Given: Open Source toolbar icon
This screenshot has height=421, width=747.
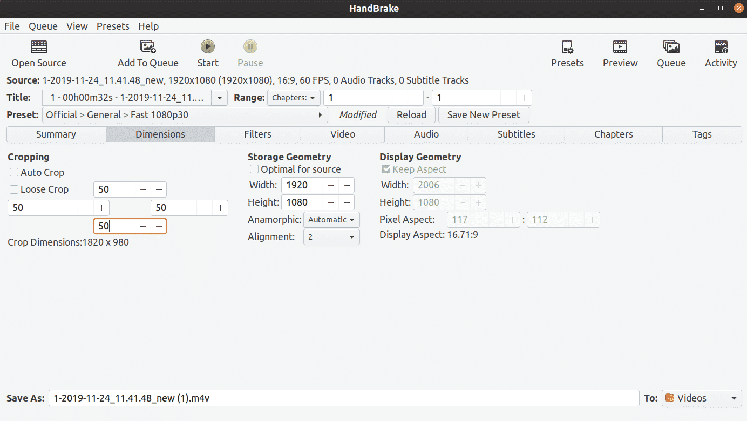Looking at the screenshot, I should pyautogui.click(x=39, y=47).
